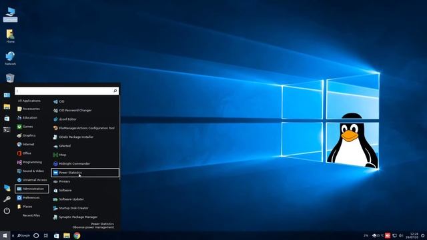Click the Cortana circle icon on taskbar
The image size is (427, 240).
(x=36, y=235)
